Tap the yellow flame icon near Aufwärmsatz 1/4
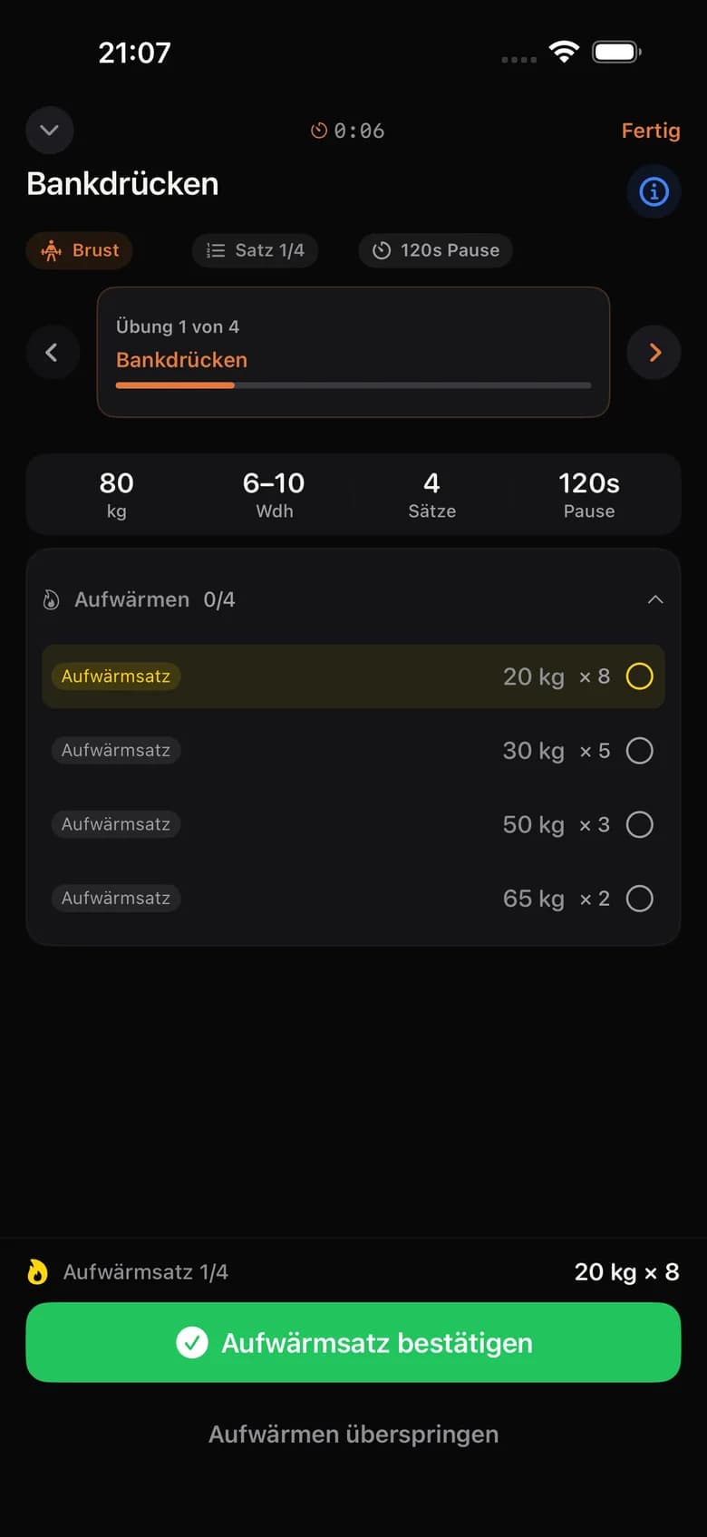 pos(37,1271)
